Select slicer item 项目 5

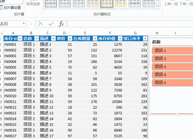[x=172, y=83]
